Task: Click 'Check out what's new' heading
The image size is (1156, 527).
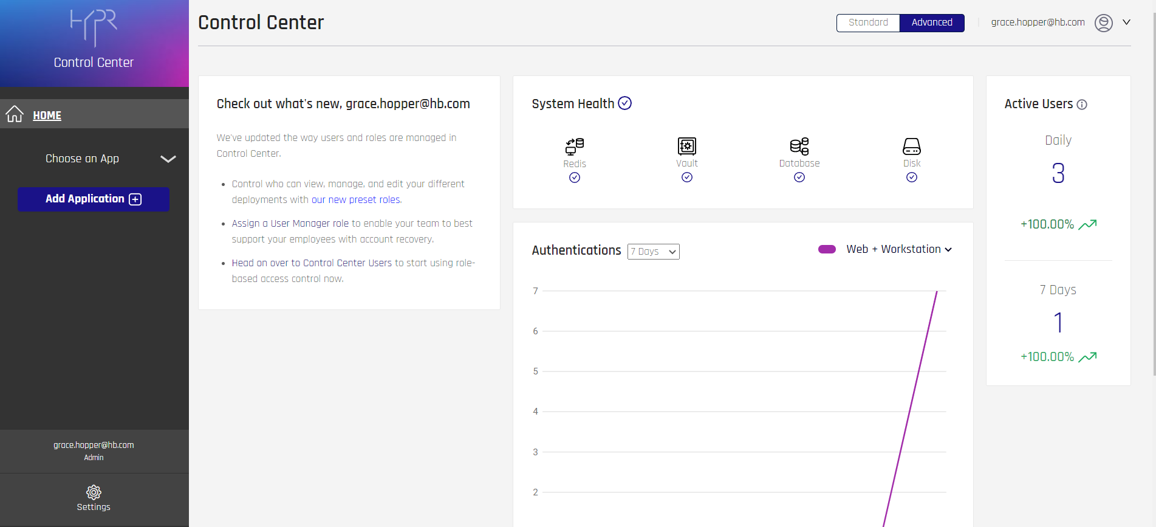Action: click(x=343, y=104)
